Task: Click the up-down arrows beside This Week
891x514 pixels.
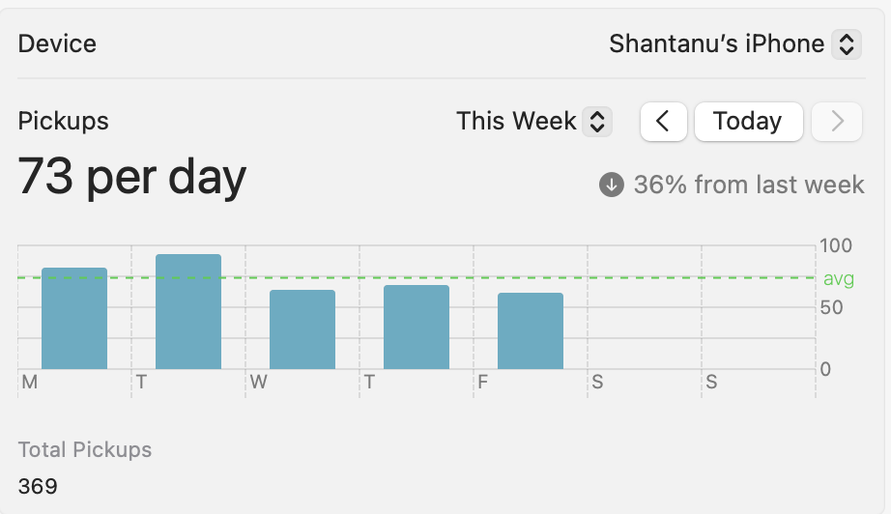Action: coord(597,122)
